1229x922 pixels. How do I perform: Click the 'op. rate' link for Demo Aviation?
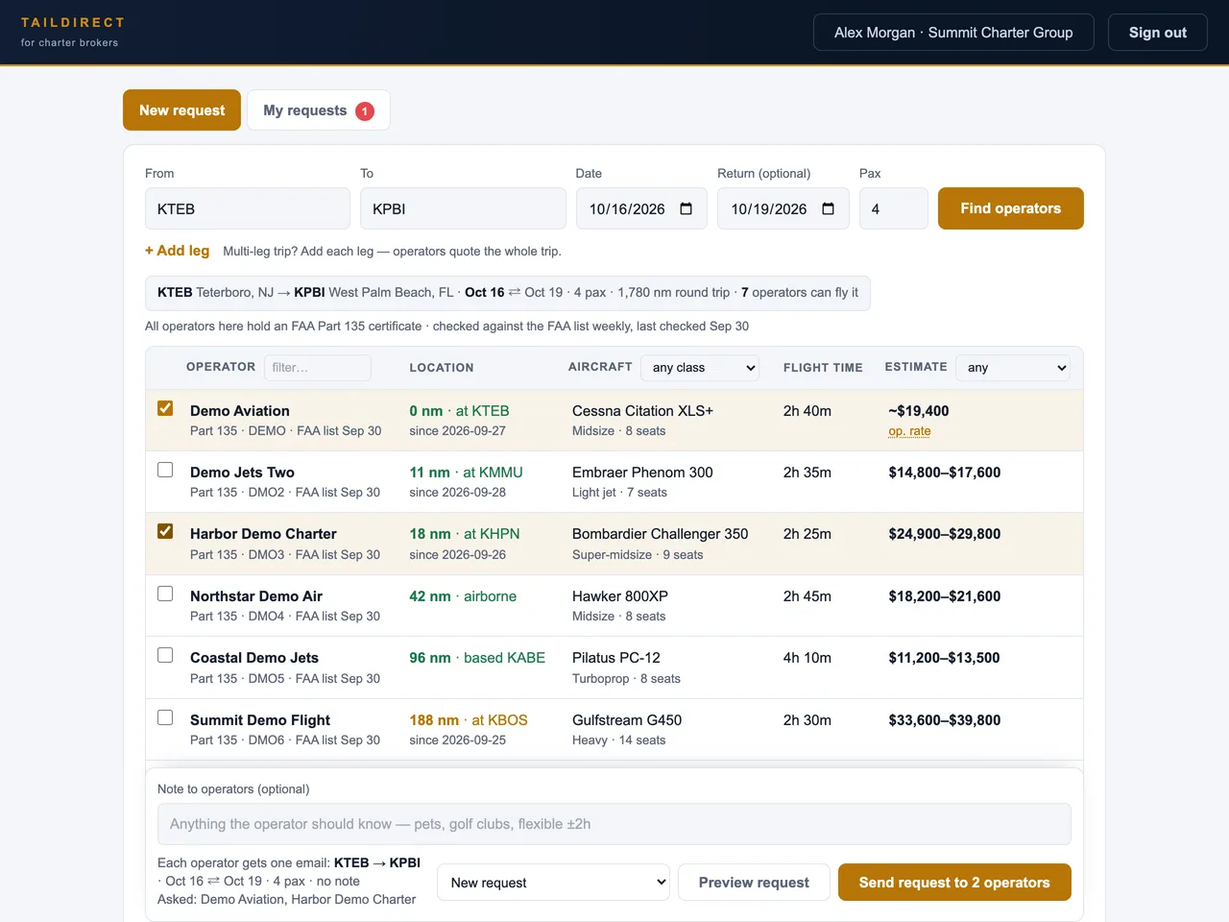[x=909, y=431]
